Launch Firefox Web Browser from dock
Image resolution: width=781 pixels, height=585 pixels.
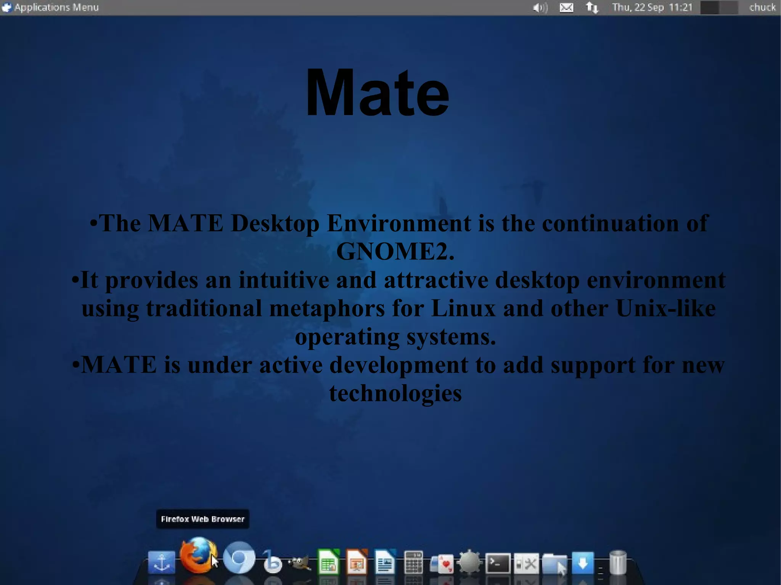pyautogui.click(x=198, y=556)
